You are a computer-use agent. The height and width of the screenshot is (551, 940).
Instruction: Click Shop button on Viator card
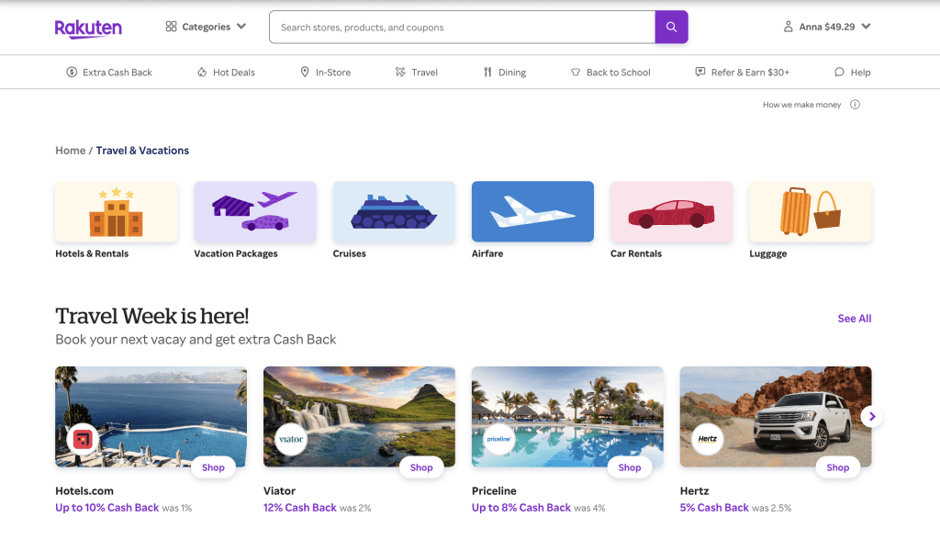pyautogui.click(x=421, y=467)
